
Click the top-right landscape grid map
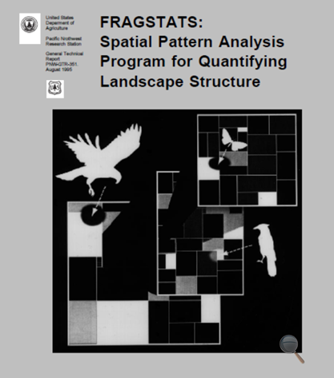coord(247,160)
